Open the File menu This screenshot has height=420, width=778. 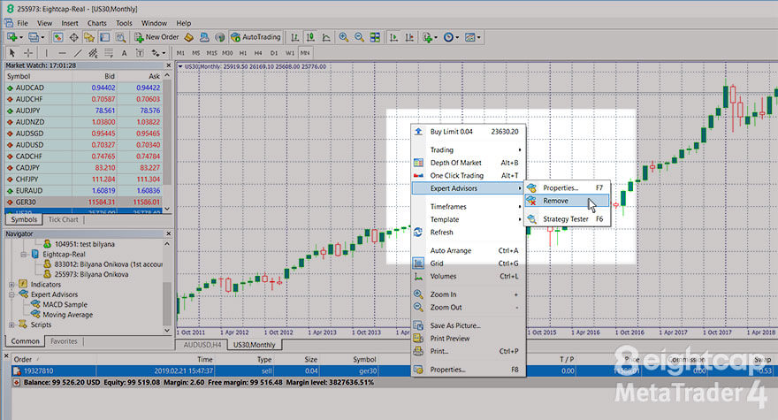[x=22, y=23]
